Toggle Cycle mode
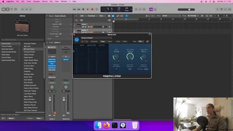The image size is (233, 131). (x=97, y=9)
